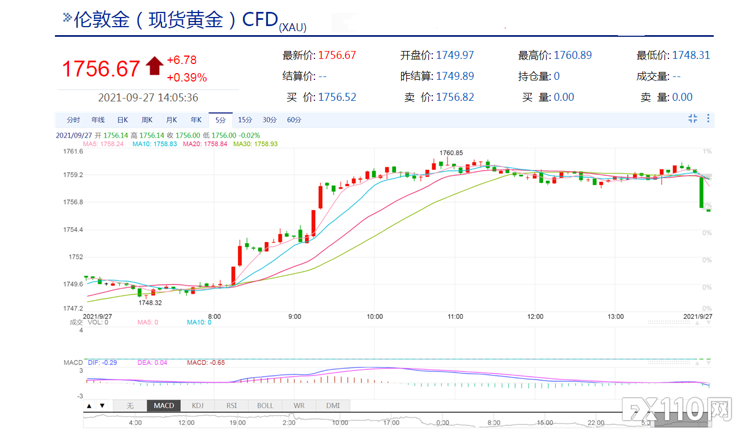The image size is (750, 435).
Task: Switch chart to 年线 view
Action: click(x=98, y=120)
